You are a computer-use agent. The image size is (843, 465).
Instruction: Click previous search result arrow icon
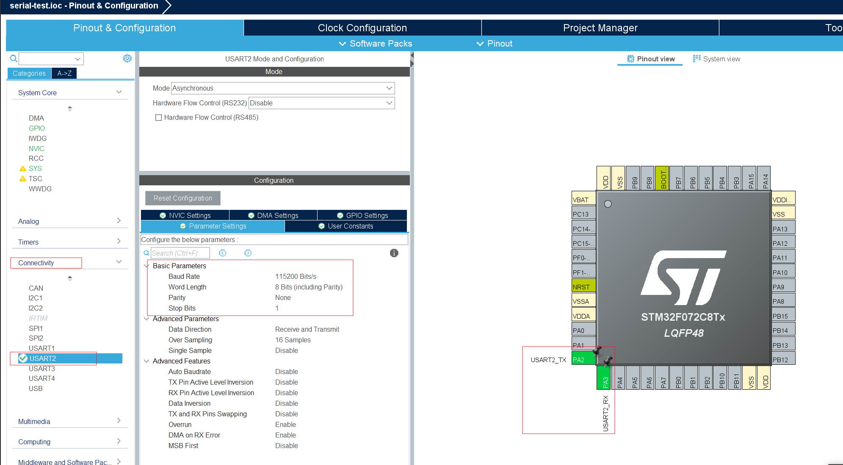point(223,253)
